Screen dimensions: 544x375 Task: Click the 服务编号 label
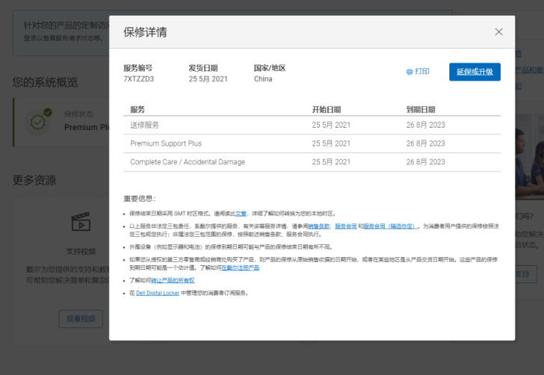(138, 68)
